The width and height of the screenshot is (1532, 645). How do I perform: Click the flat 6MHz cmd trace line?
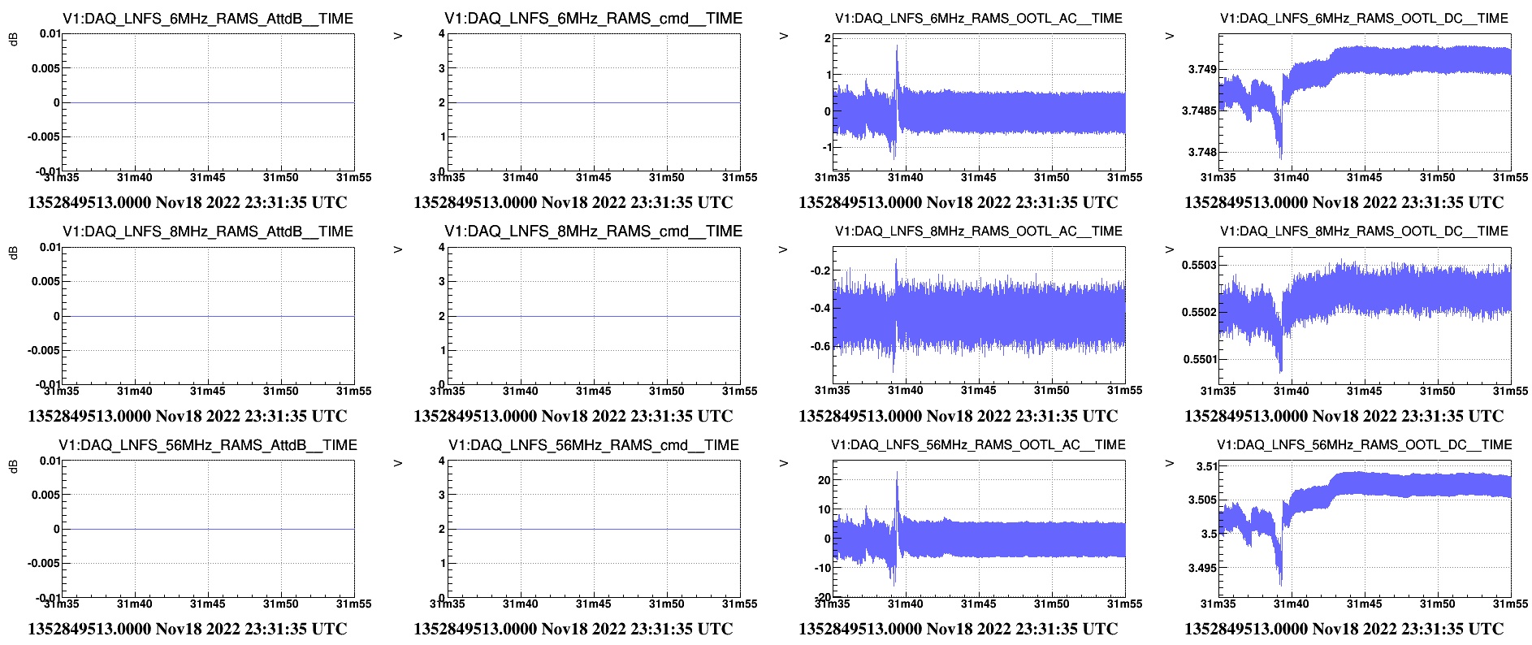coord(594,102)
